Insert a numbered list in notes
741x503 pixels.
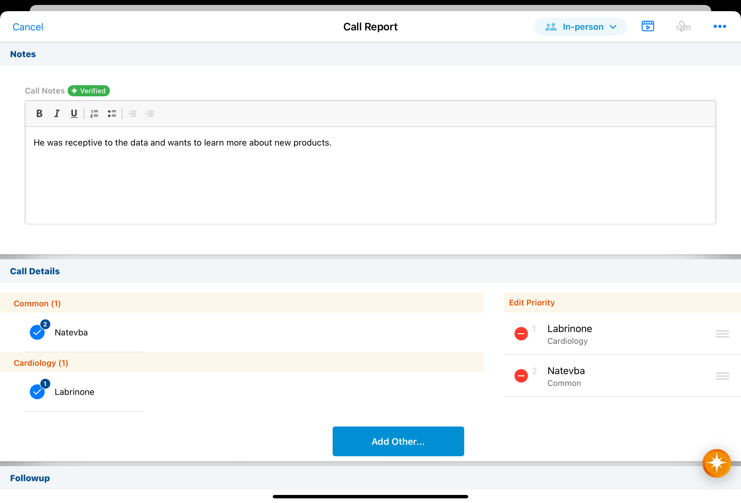tap(94, 114)
